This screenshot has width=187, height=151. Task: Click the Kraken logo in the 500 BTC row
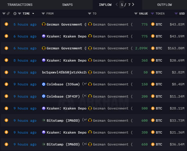[44, 108]
